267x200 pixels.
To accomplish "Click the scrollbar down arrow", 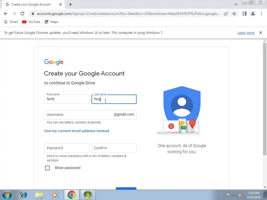I will (x=265, y=187).
